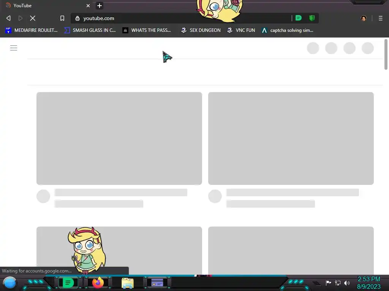Go back with the browser back arrow
The width and height of the screenshot is (389, 291).
8,18
